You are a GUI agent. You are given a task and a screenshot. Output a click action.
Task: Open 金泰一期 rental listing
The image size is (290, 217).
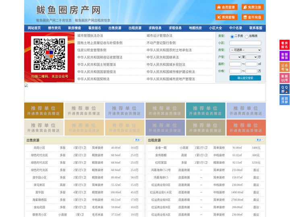coord(161,148)
